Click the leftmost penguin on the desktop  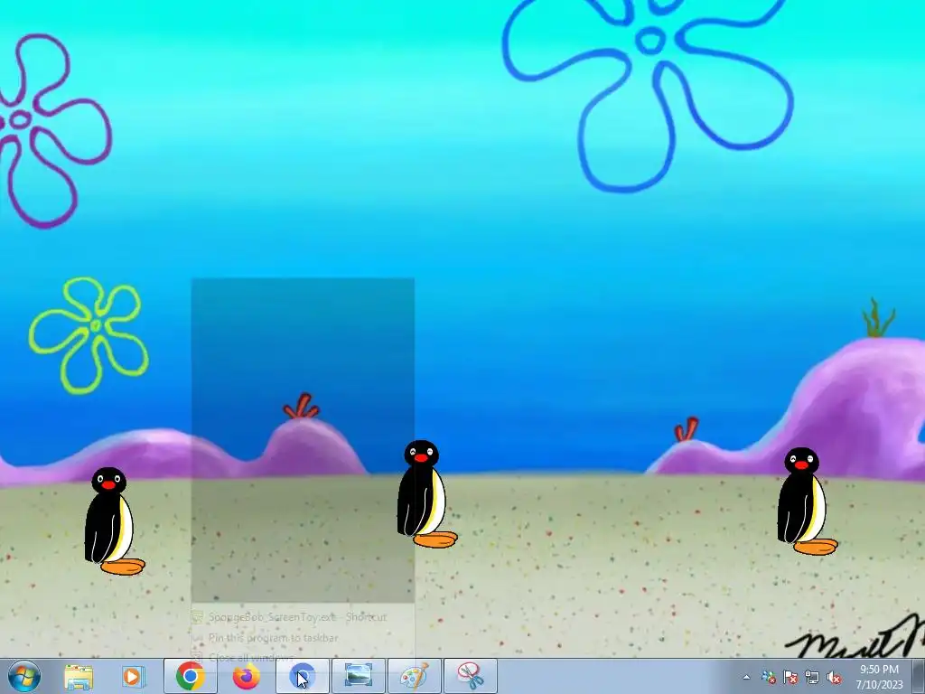coord(114,521)
